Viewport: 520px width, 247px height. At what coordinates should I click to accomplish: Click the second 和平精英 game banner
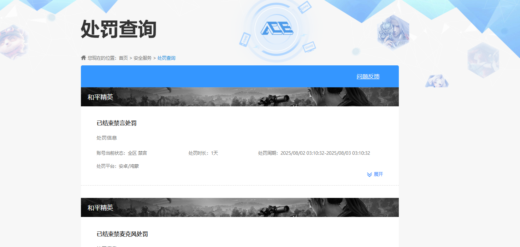click(x=240, y=207)
